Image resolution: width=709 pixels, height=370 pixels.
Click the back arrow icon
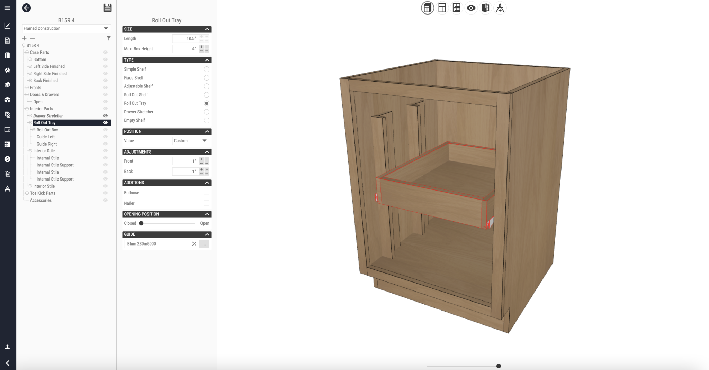point(26,8)
